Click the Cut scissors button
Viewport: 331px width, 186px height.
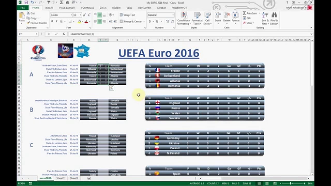pos(31,13)
